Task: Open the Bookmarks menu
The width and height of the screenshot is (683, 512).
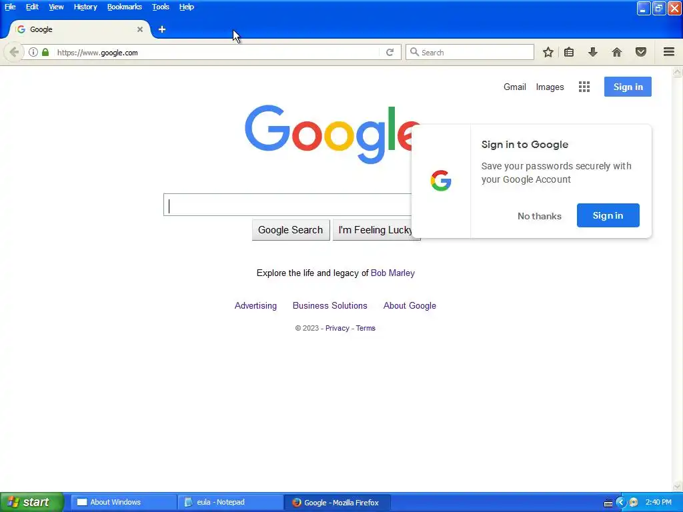Action: (x=125, y=7)
